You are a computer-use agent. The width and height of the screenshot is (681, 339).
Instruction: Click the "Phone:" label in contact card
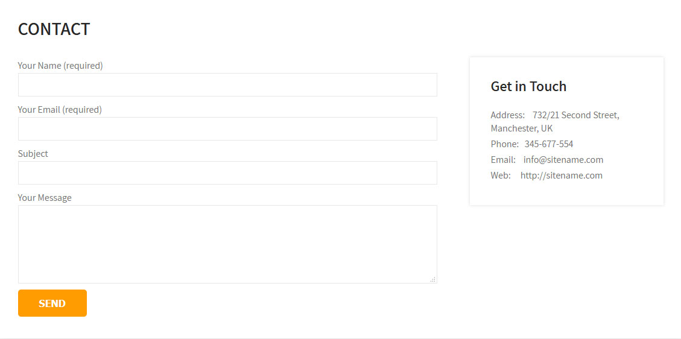505,144
